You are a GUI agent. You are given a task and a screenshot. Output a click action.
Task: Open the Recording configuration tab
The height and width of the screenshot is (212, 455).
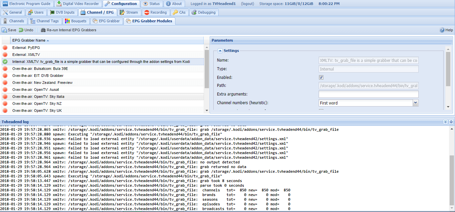click(x=155, y=12)
